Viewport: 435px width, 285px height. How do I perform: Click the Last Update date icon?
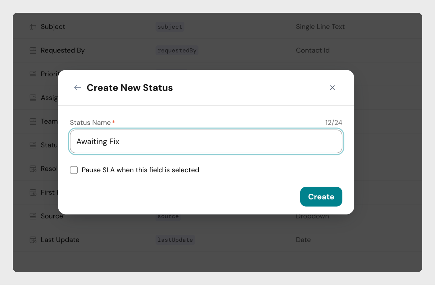click(33, 240)
